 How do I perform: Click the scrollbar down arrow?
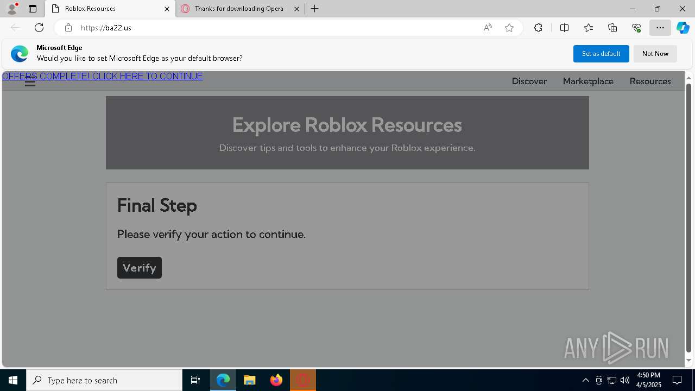coord(689,361)
